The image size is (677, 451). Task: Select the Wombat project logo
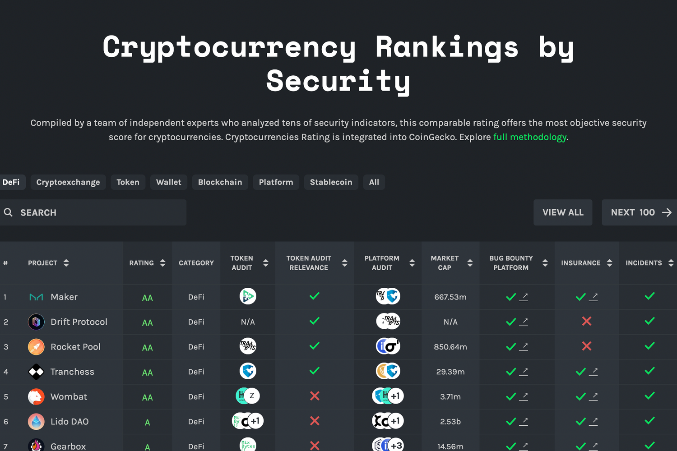coord(36,396)
